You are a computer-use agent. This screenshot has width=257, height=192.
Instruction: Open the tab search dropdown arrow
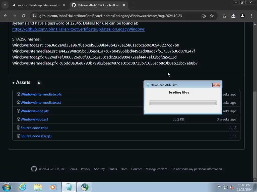pos(5,5)
